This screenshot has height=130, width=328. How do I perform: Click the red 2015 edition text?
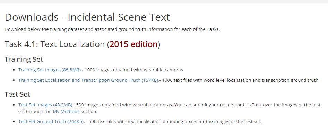133,44
